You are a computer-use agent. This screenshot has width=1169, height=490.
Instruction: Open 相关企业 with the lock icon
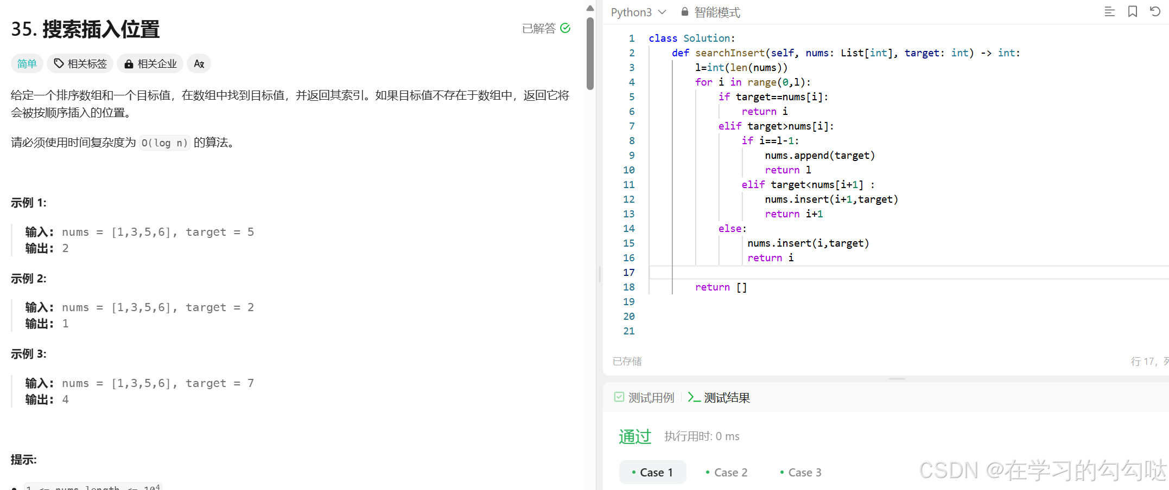tap(129, 63)
